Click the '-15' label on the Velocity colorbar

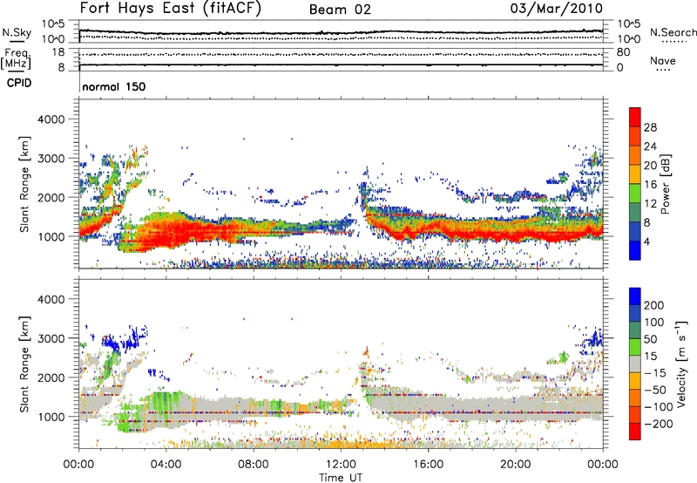coord(655,373)
